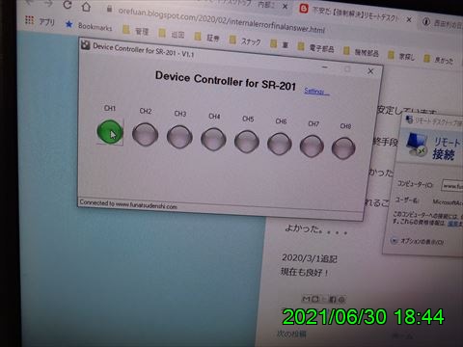Enable the CH6 channel button

coord(280,144)
